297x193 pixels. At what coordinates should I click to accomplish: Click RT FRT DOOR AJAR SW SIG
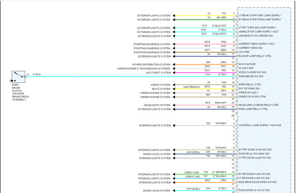pyautogui.click(x=255, y=150)
